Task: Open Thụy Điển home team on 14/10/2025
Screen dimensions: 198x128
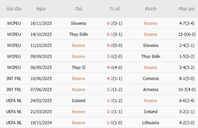Action: tap(78, 34)
